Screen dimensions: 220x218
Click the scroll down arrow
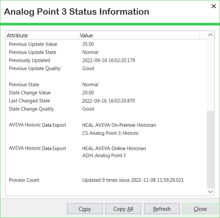(211, 192)
